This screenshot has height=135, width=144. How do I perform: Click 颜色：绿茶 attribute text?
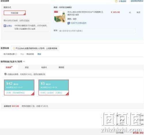(x=72, y=19)
